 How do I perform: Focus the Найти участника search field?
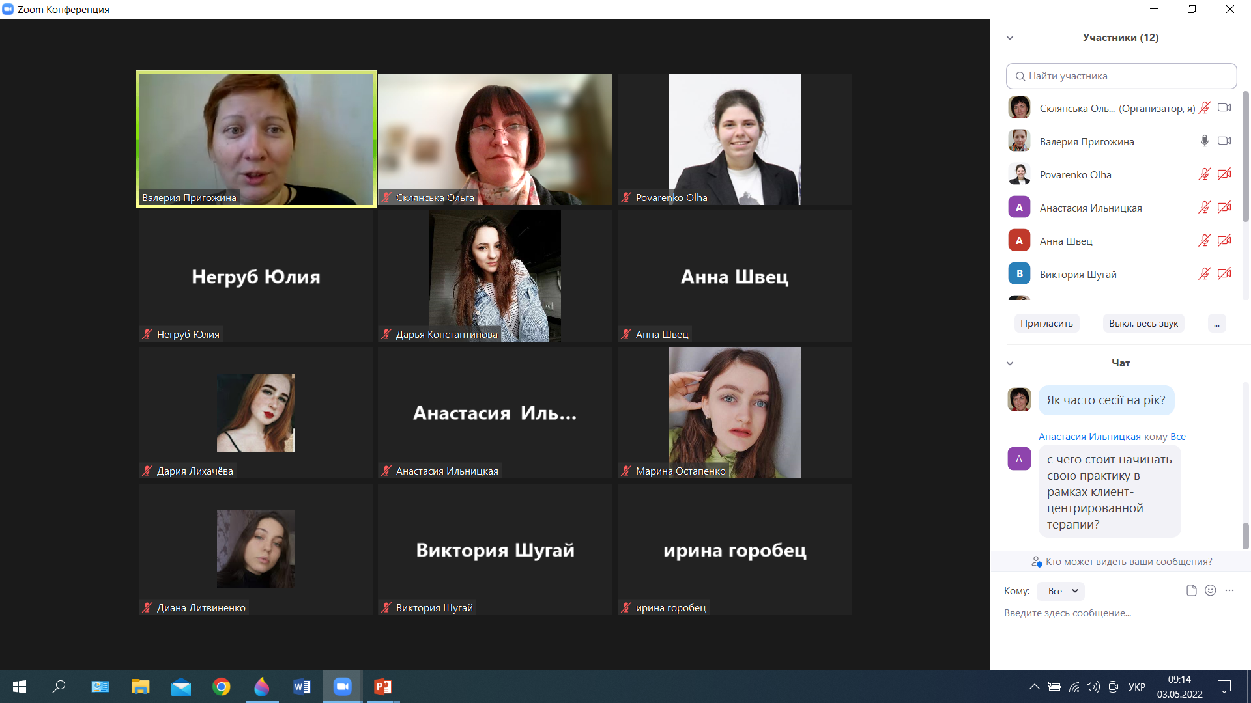(1121, 76)
